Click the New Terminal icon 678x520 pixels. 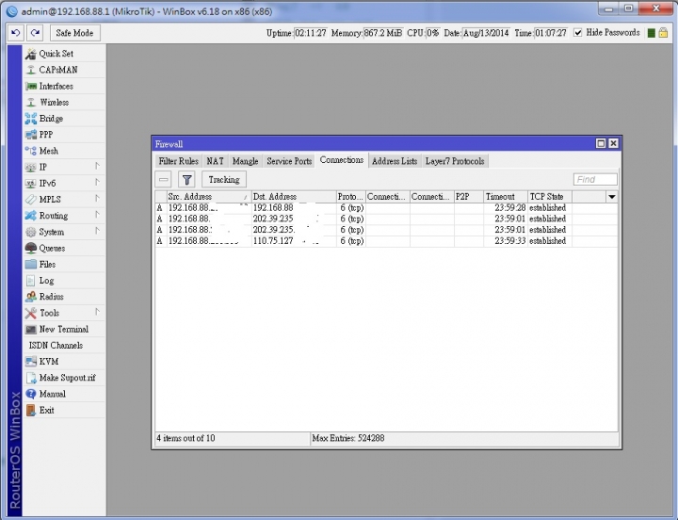31,329
